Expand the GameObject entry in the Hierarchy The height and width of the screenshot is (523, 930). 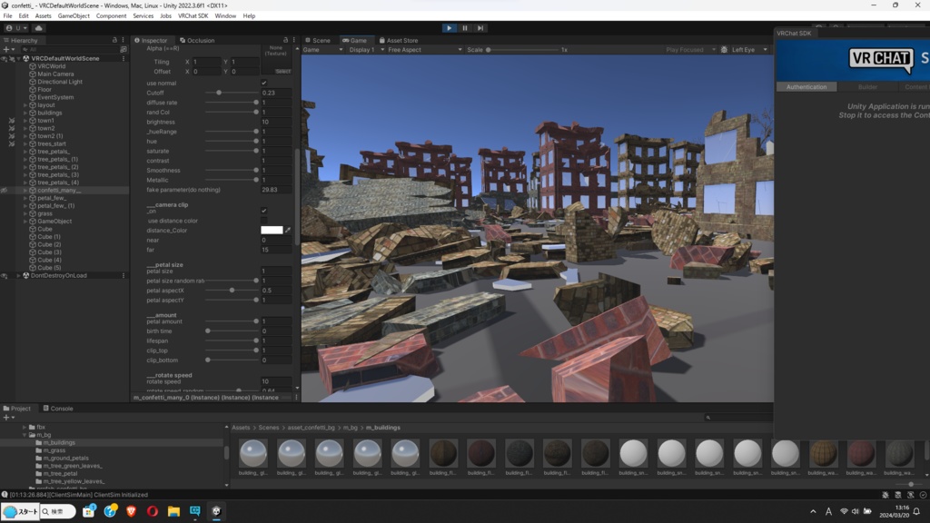(x=25, y=222)
